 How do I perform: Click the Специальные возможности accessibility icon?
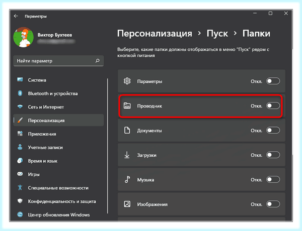(x=20, y=187)
